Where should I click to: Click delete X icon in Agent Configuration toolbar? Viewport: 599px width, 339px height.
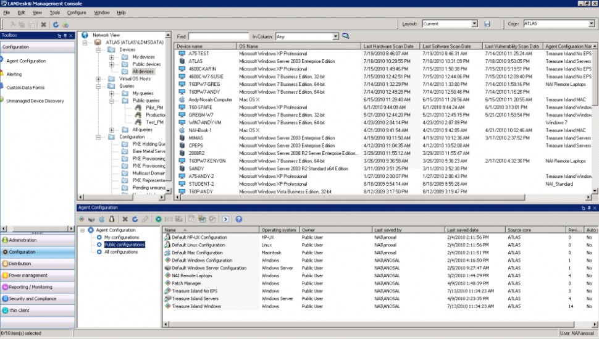pos(125,219)
